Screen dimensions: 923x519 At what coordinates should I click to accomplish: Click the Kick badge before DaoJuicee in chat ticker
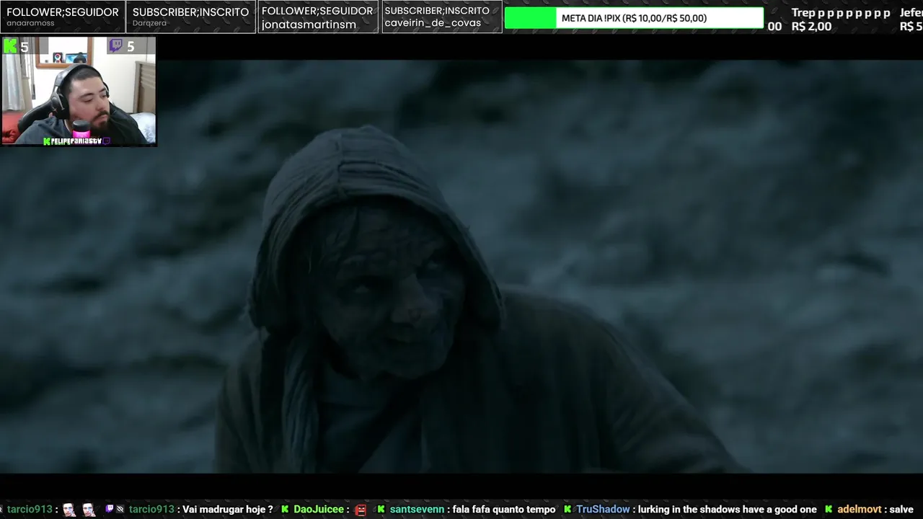coord(286,510)
